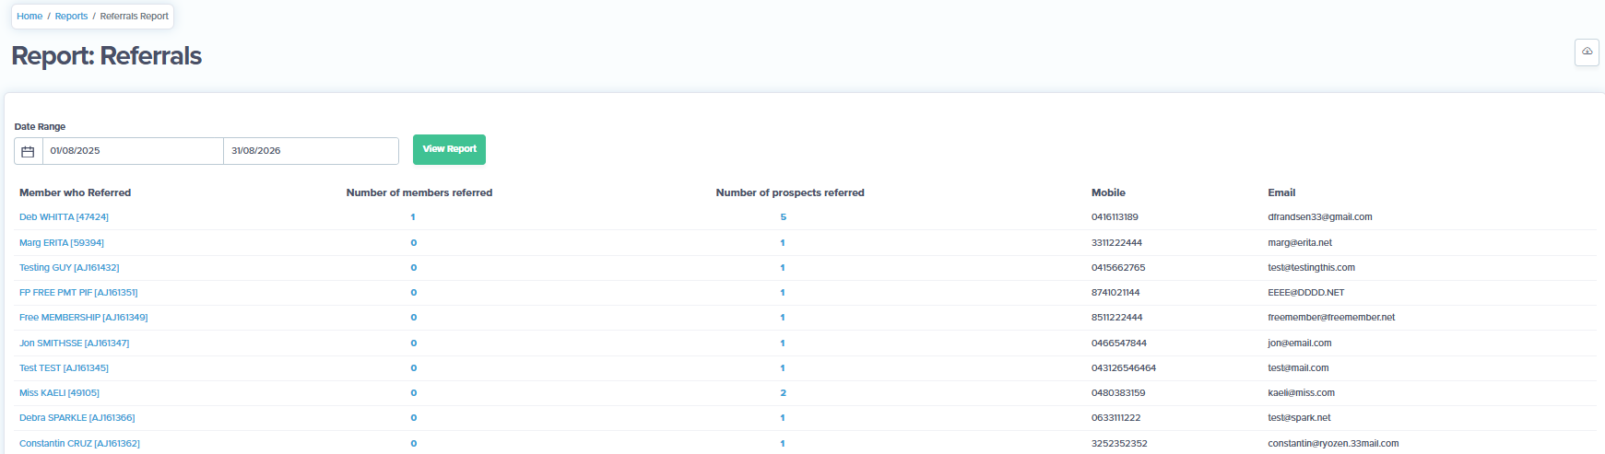
Task: Edit the start date field 01/08/2025
Action: tap(133, 151)
